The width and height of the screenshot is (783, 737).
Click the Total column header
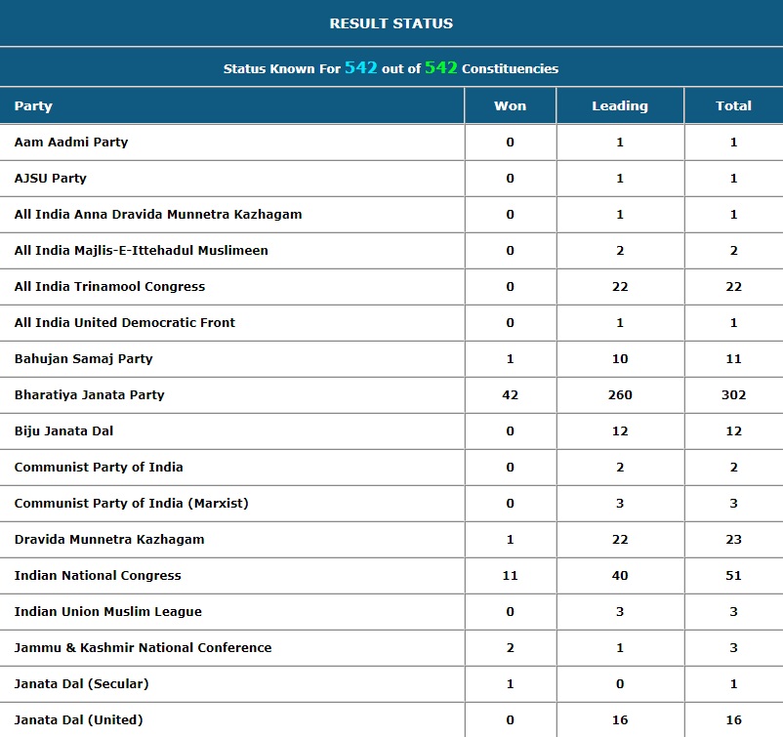(733, 105)
